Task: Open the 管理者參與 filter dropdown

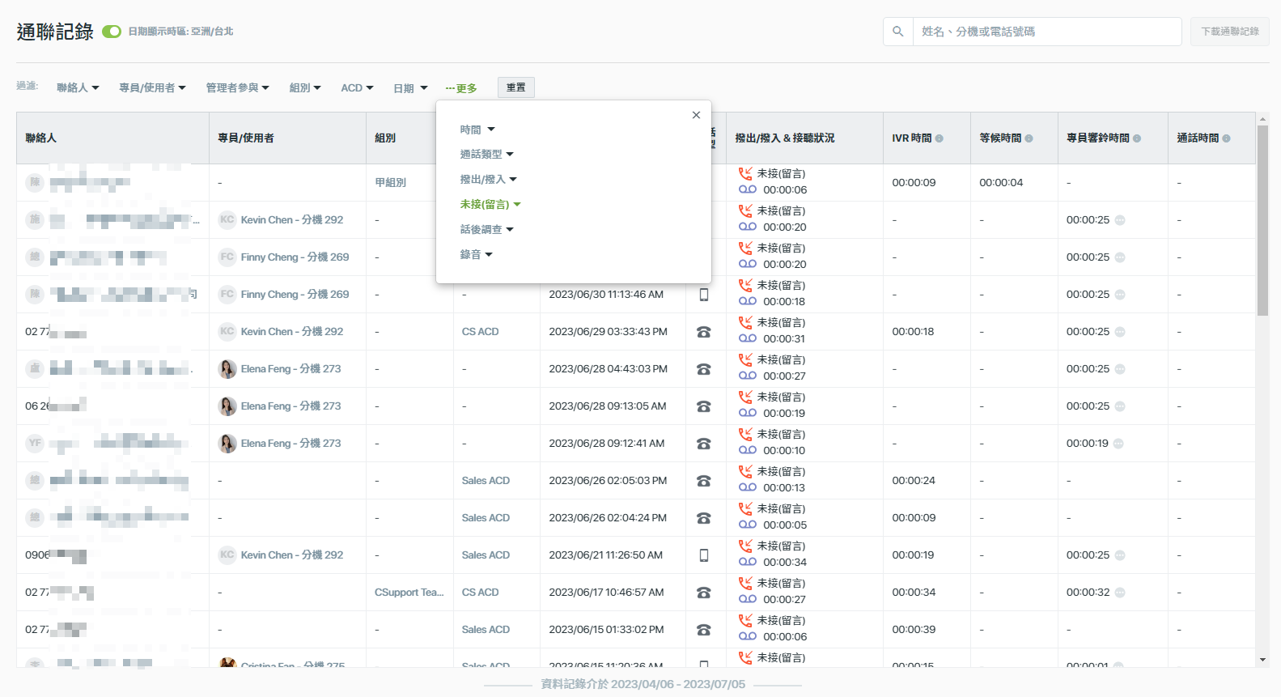Action: pyautogui.click(x=237, y=87)
